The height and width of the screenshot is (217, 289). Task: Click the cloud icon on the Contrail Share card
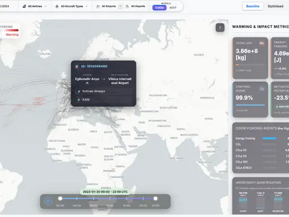point(262,89)
